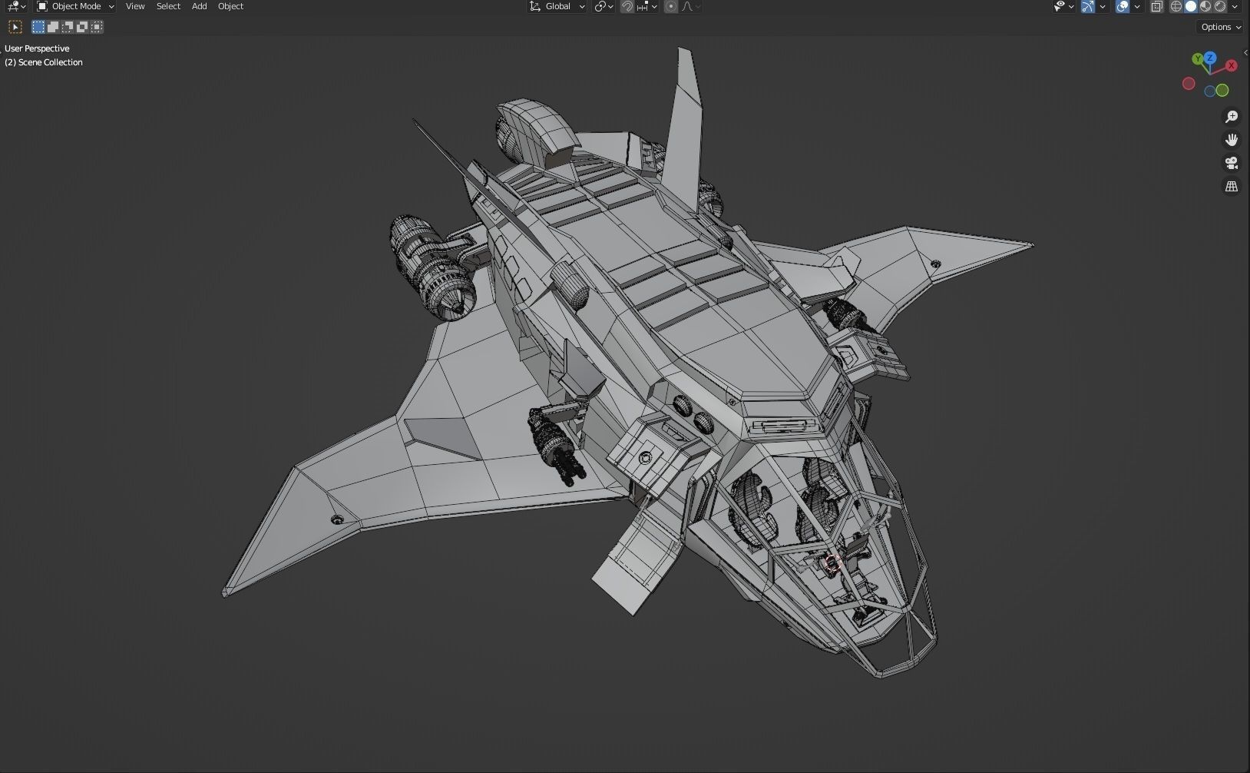Click the pan view hand icon
Image resolution: width=1250 pixels, height=773 pixels.
point(1232,140)
